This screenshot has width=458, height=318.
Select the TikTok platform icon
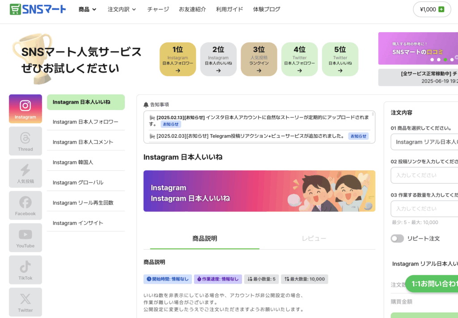(x=25, y=270)
